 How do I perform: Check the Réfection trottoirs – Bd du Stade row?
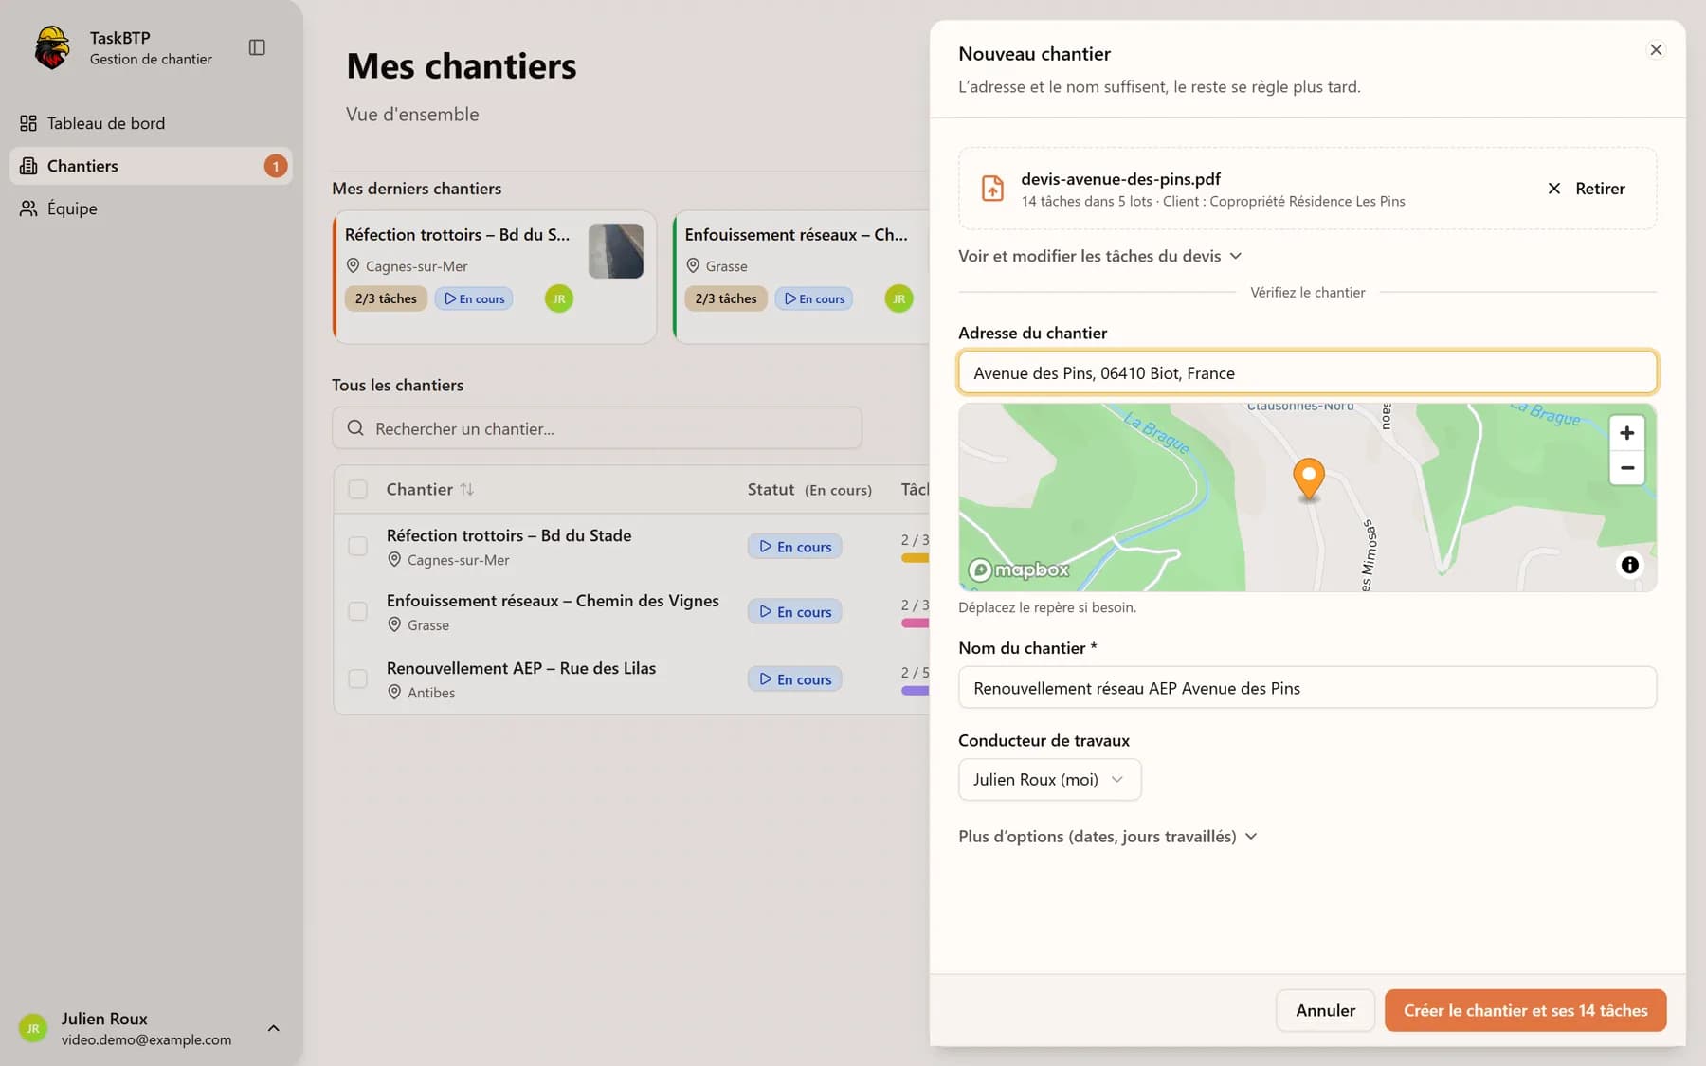click(357, 547)
